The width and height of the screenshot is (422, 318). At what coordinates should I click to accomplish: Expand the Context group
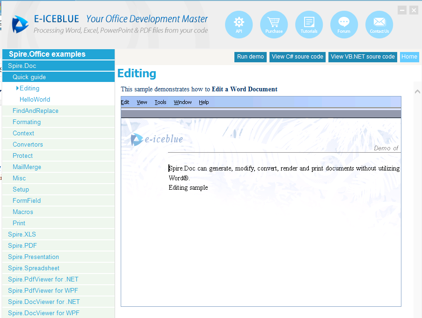(x=58, y=133)
